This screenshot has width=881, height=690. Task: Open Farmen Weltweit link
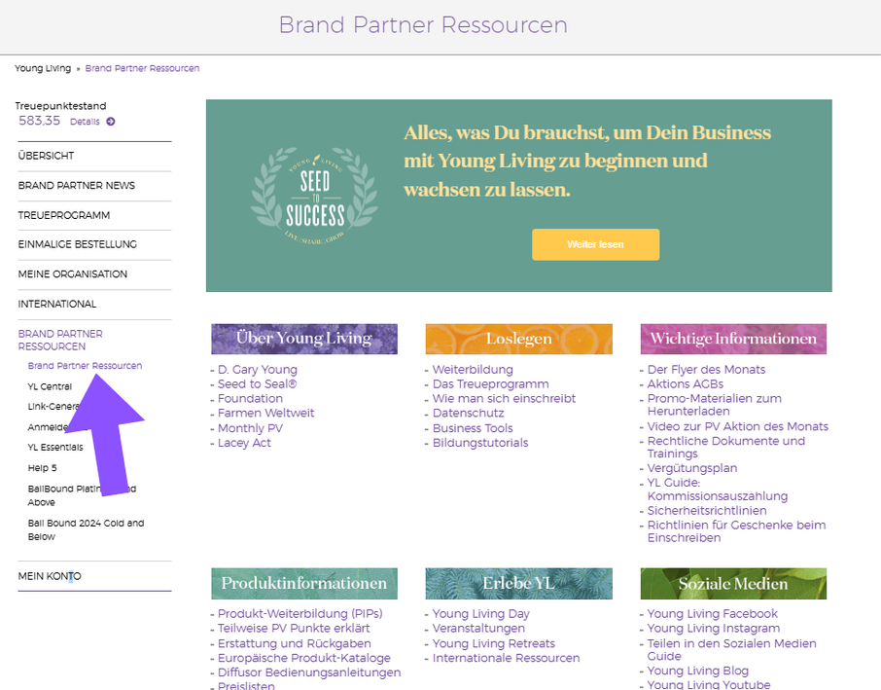(265, 414)
